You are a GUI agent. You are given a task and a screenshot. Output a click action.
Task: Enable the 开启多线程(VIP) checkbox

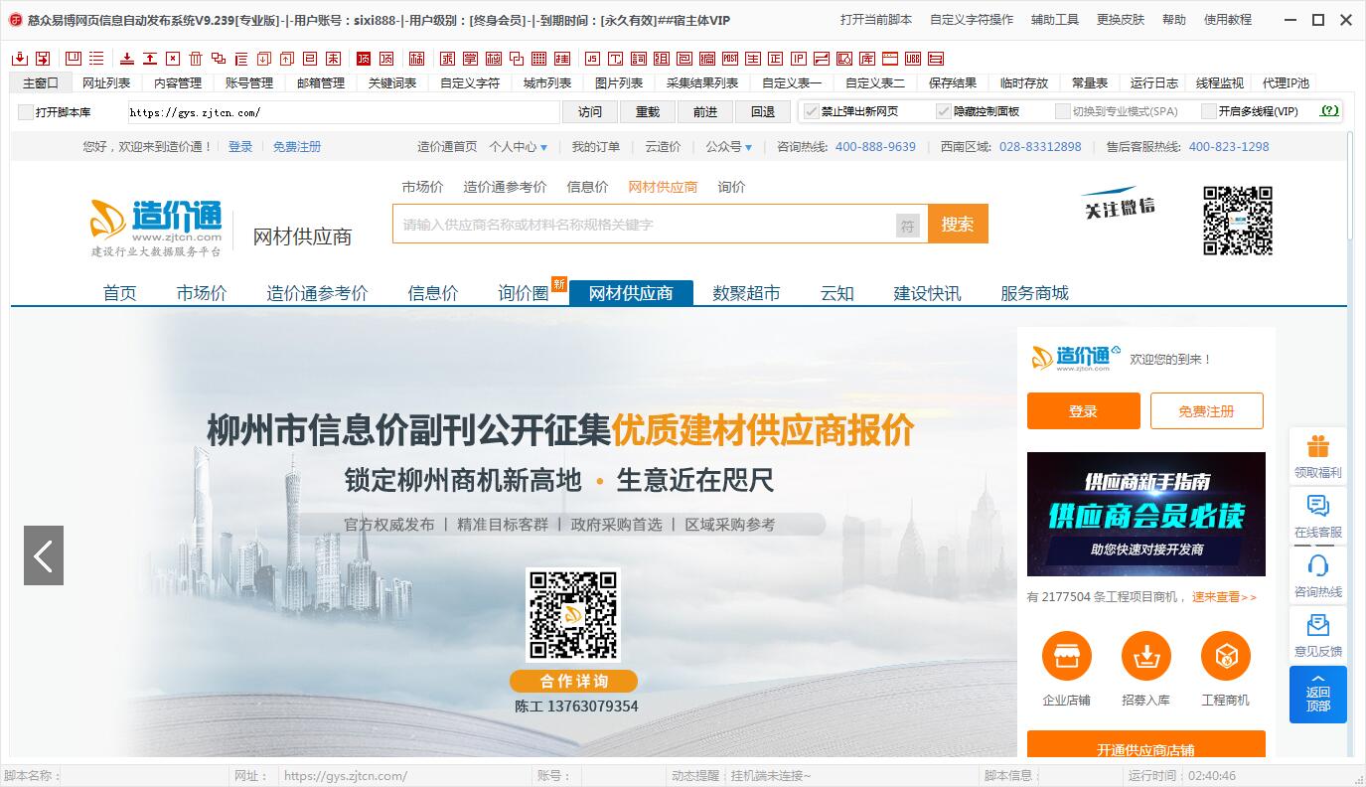point(1208,111)
